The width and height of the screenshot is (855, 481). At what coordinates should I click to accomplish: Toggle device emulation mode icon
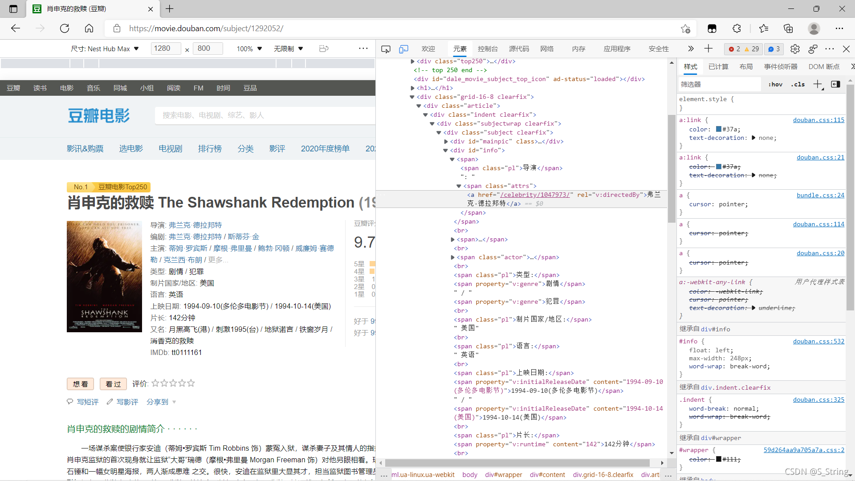(403, 49)
